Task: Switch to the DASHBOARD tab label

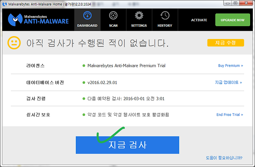Action: [87, 26]
